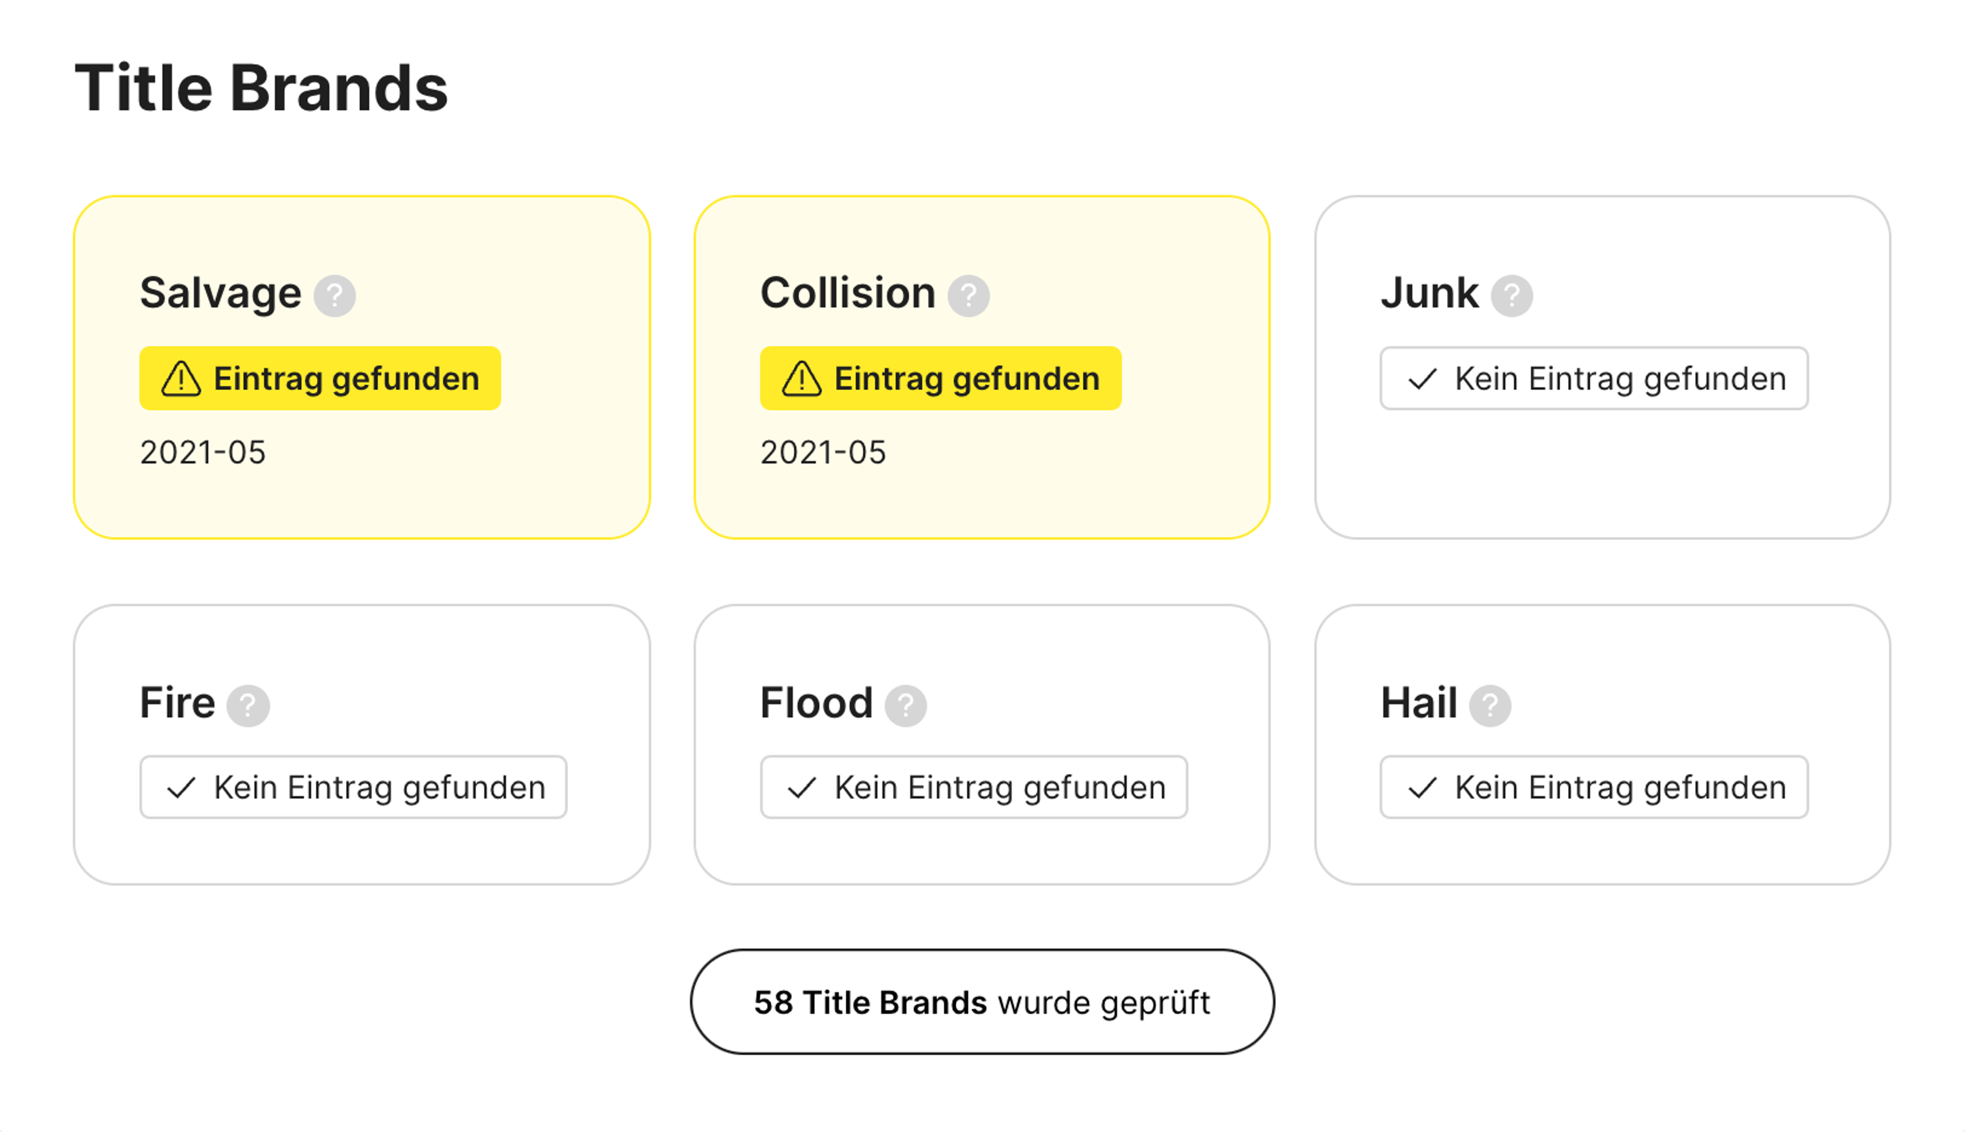Click the Flood help icon
The image size is (1965, 1132).
point(905,705)
